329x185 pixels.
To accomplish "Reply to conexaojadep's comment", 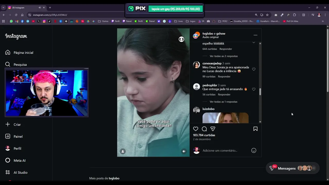I will click(224, 77).
